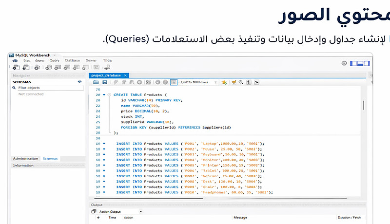Click the INSERT line with 'Headphones'
390x224 pixels.
pyautogui.click(x=195, y=192)
